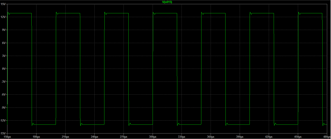This screenshot has width=331, height=139.
Task: Click the -12V vertical axis label
Action: pos(4,120)
